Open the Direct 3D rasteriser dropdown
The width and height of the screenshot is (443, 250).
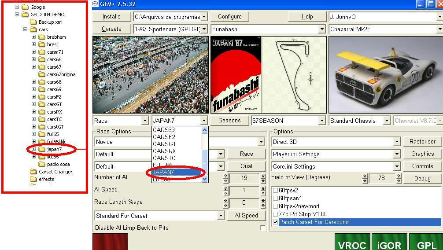coord(397,142)
